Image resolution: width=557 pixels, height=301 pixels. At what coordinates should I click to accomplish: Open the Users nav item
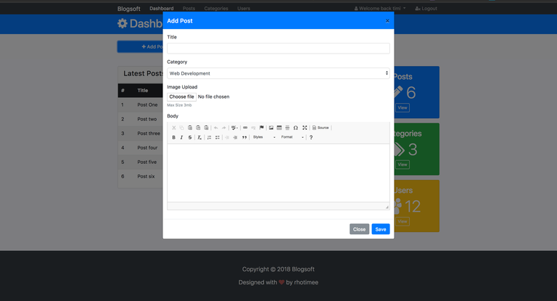pyautogui.click(x=244, y=9)
